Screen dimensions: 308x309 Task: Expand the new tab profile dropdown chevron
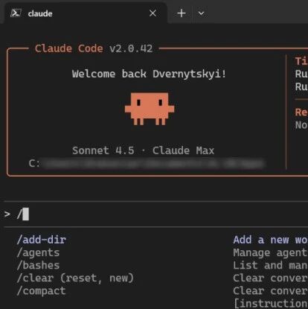[202, 13]
